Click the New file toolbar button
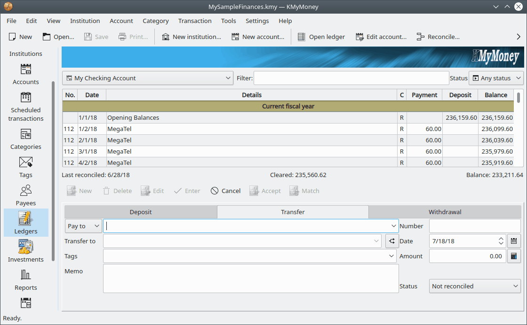 point(21,37)
